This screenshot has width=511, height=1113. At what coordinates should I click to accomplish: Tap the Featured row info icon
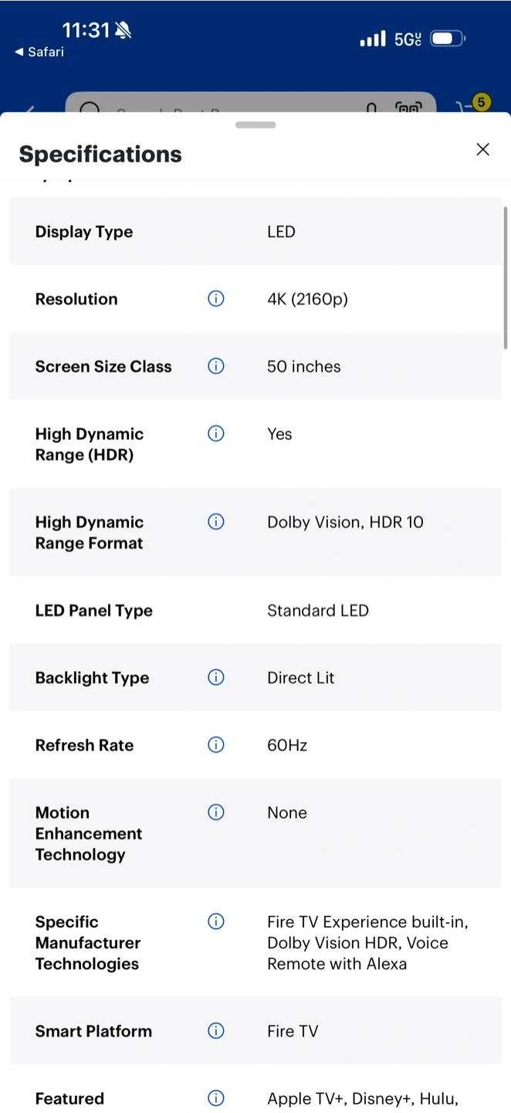[x=216, y=1098]
